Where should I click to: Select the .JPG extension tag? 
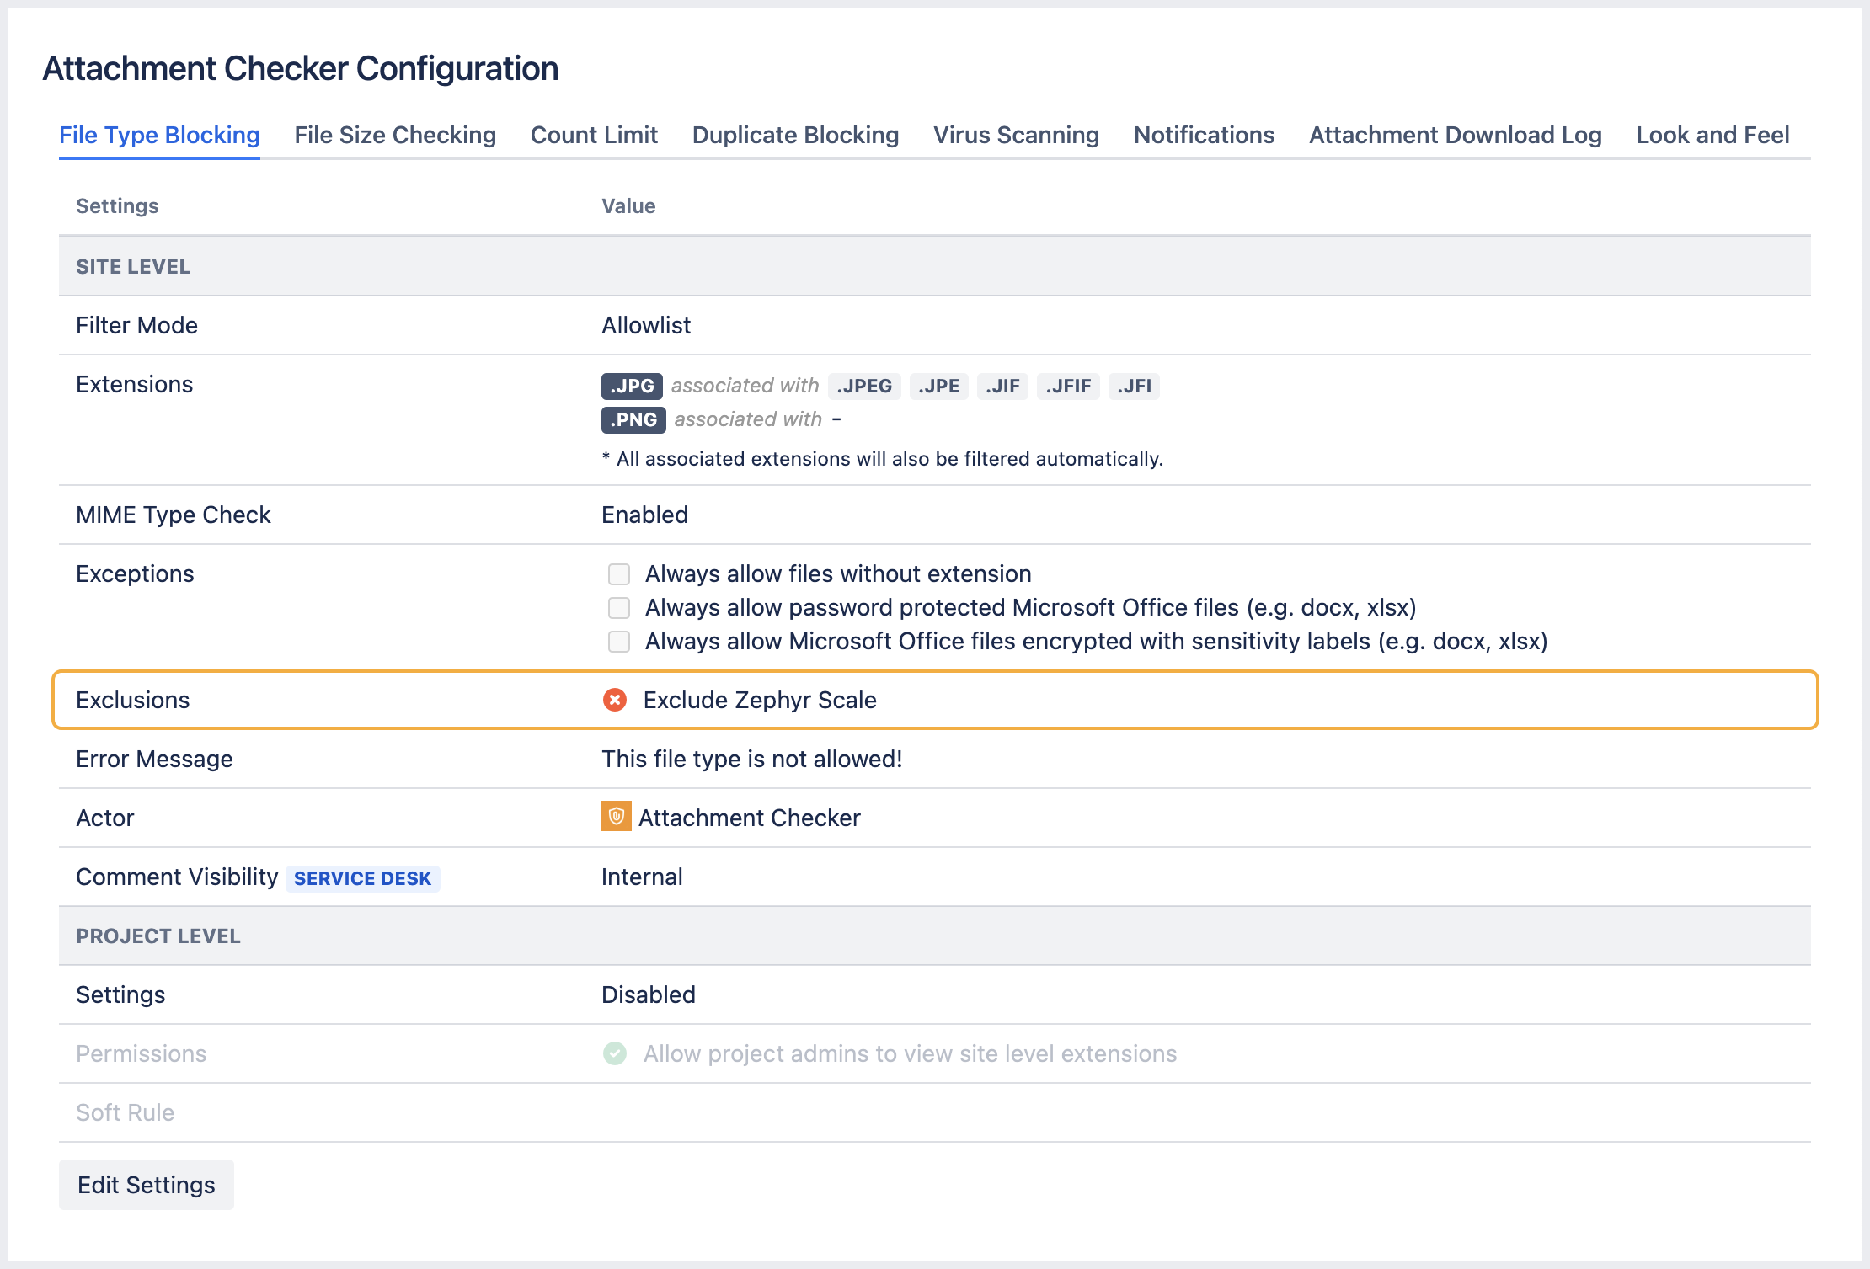point(633,386)
